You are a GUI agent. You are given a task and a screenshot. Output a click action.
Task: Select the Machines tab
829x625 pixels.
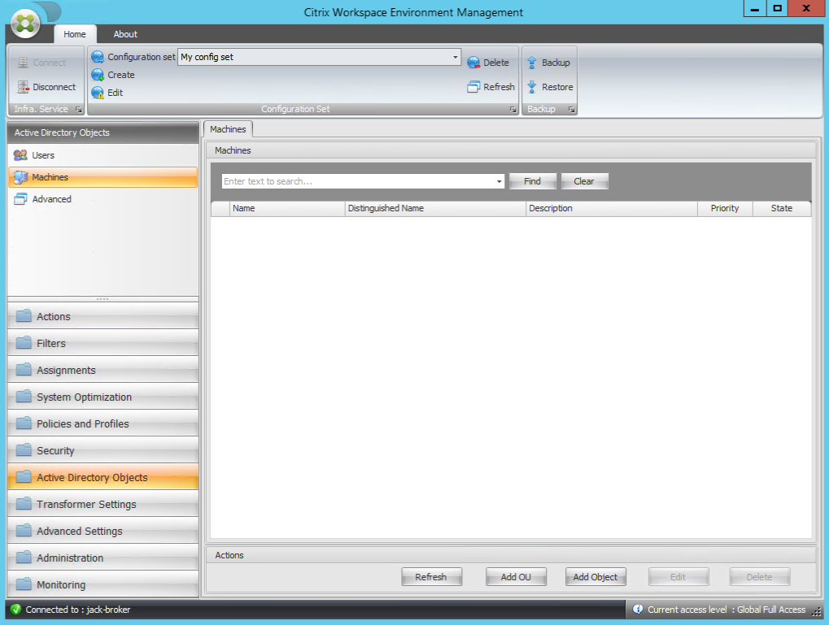(x=228, y=128)
